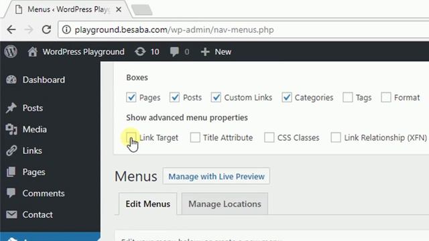429x241 pixels.
Task: Click New in the admin bar
Action: [x=223, y=52]
